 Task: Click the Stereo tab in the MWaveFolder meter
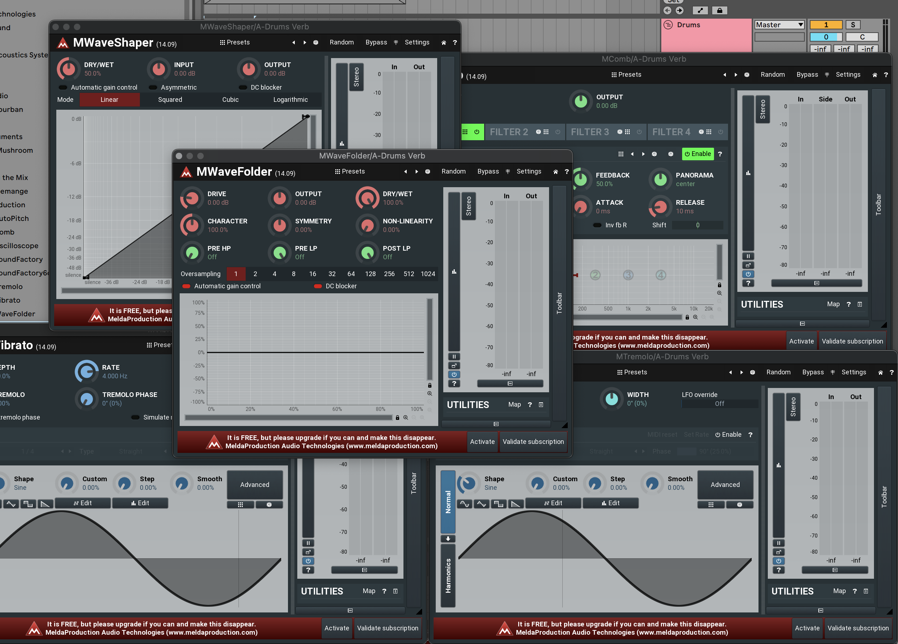[469, 206]
